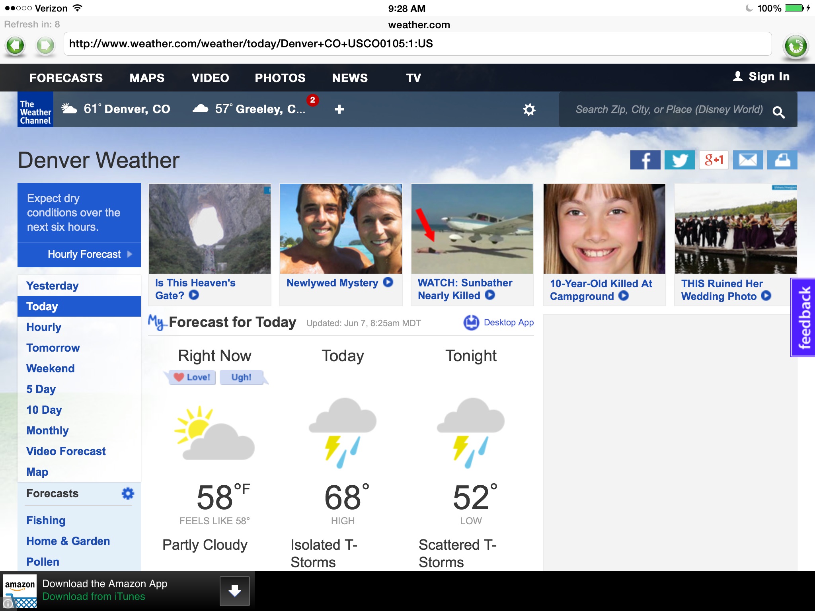Add a location with plus icon
Screen dimensions: 815x611
[339, 109]
